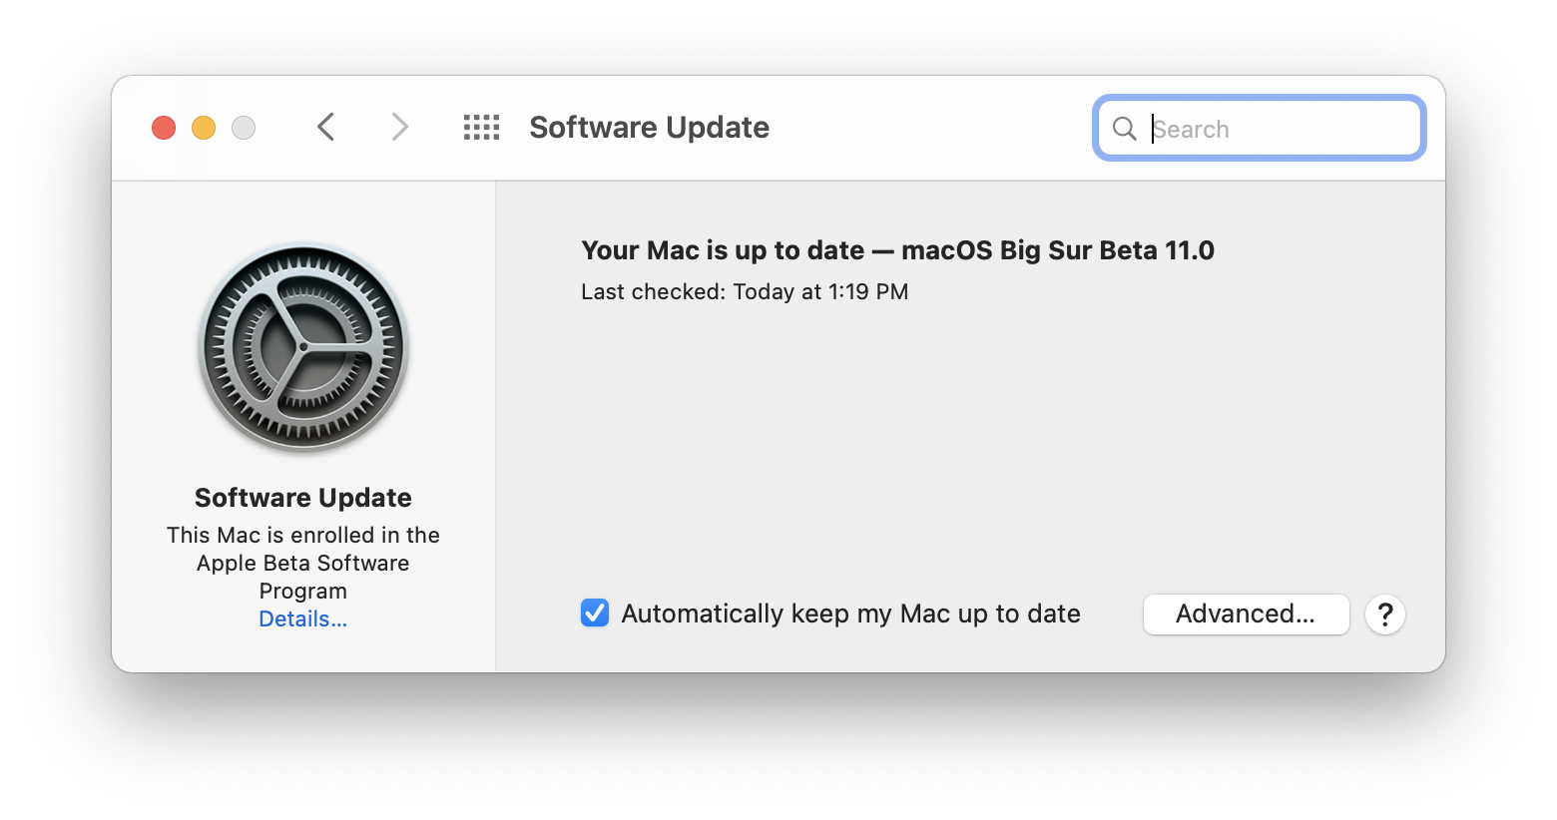Click the Software Update window title
The image size is (1557, 820).
click(x=649, y=128)
